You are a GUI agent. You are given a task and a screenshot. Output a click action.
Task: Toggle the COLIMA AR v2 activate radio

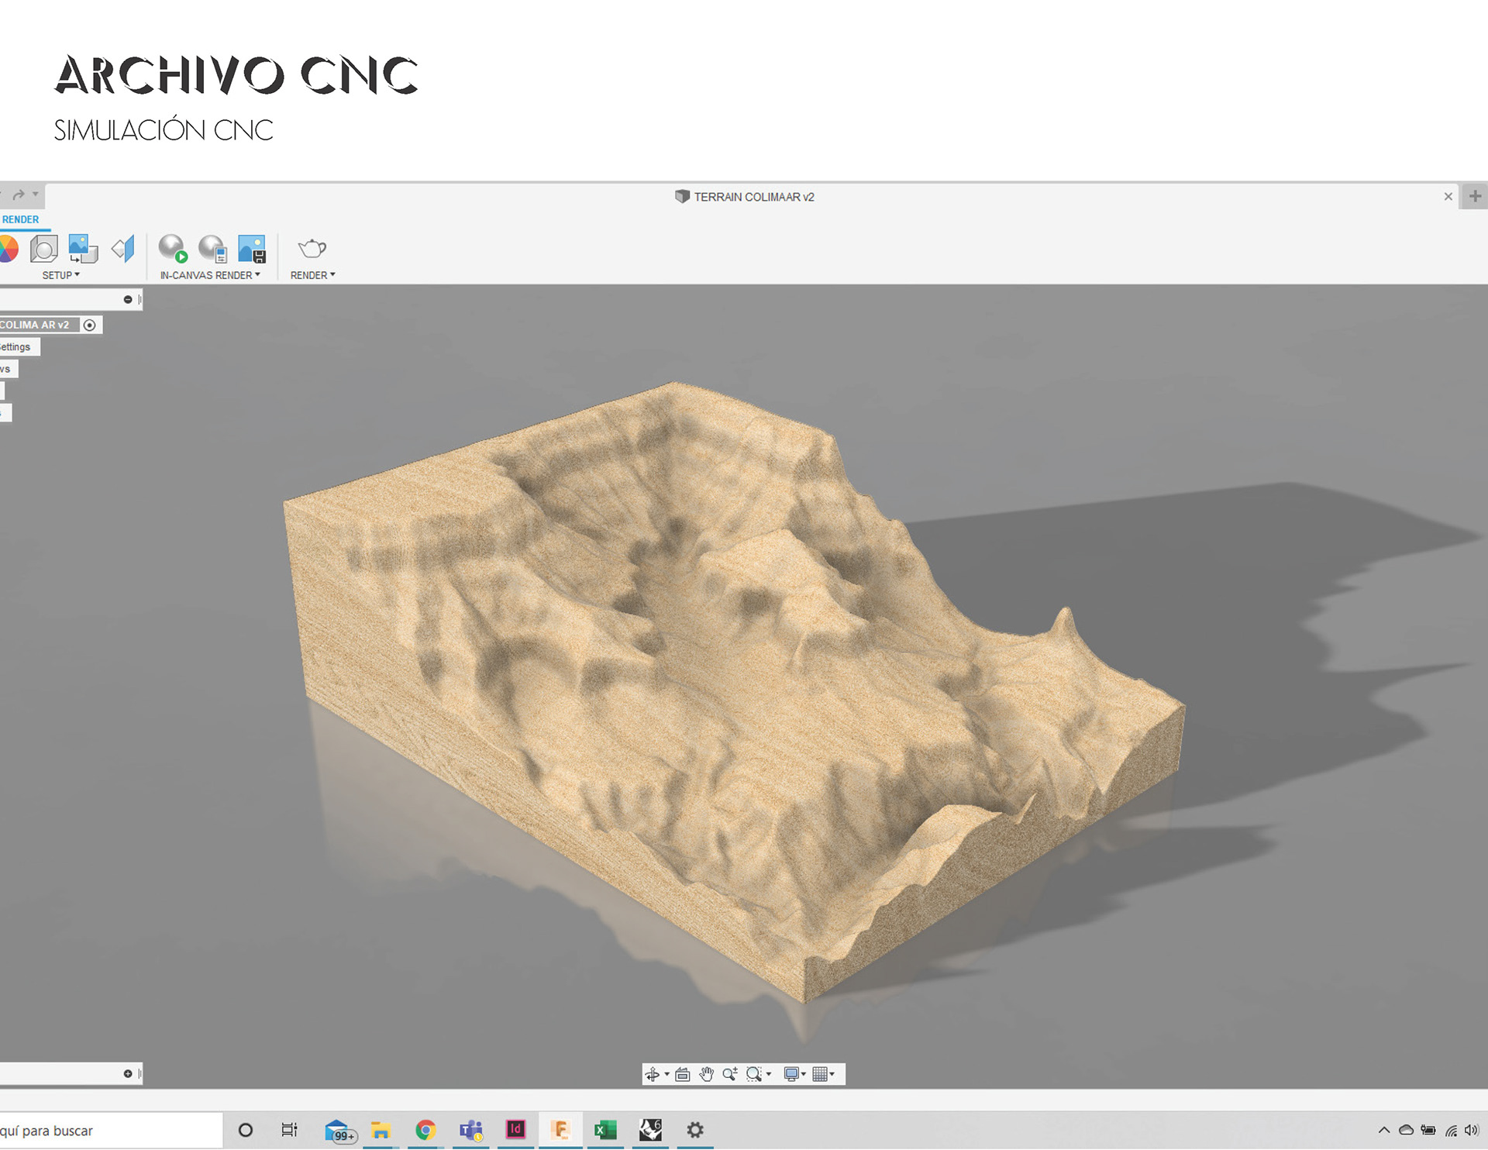tap(90, 325)
